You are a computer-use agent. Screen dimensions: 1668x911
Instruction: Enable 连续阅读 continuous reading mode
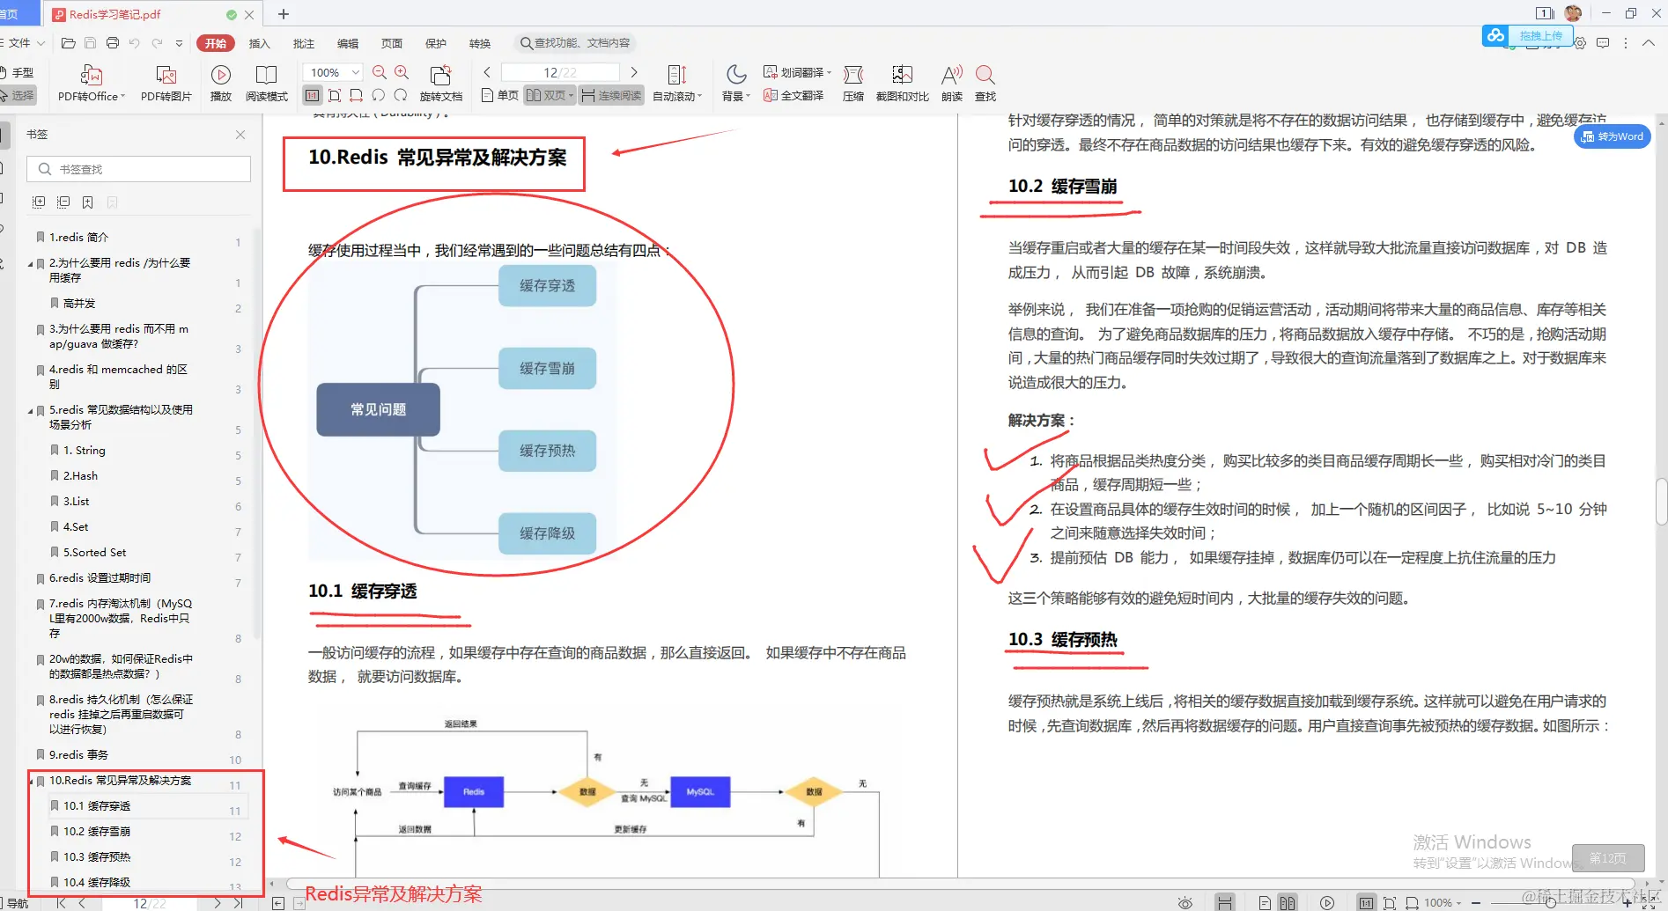pyautogui.click(x=610, y=95)
